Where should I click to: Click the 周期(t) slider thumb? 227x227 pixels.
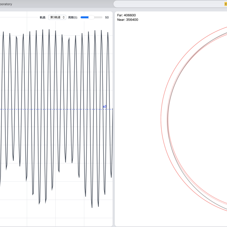click(91, 17)
